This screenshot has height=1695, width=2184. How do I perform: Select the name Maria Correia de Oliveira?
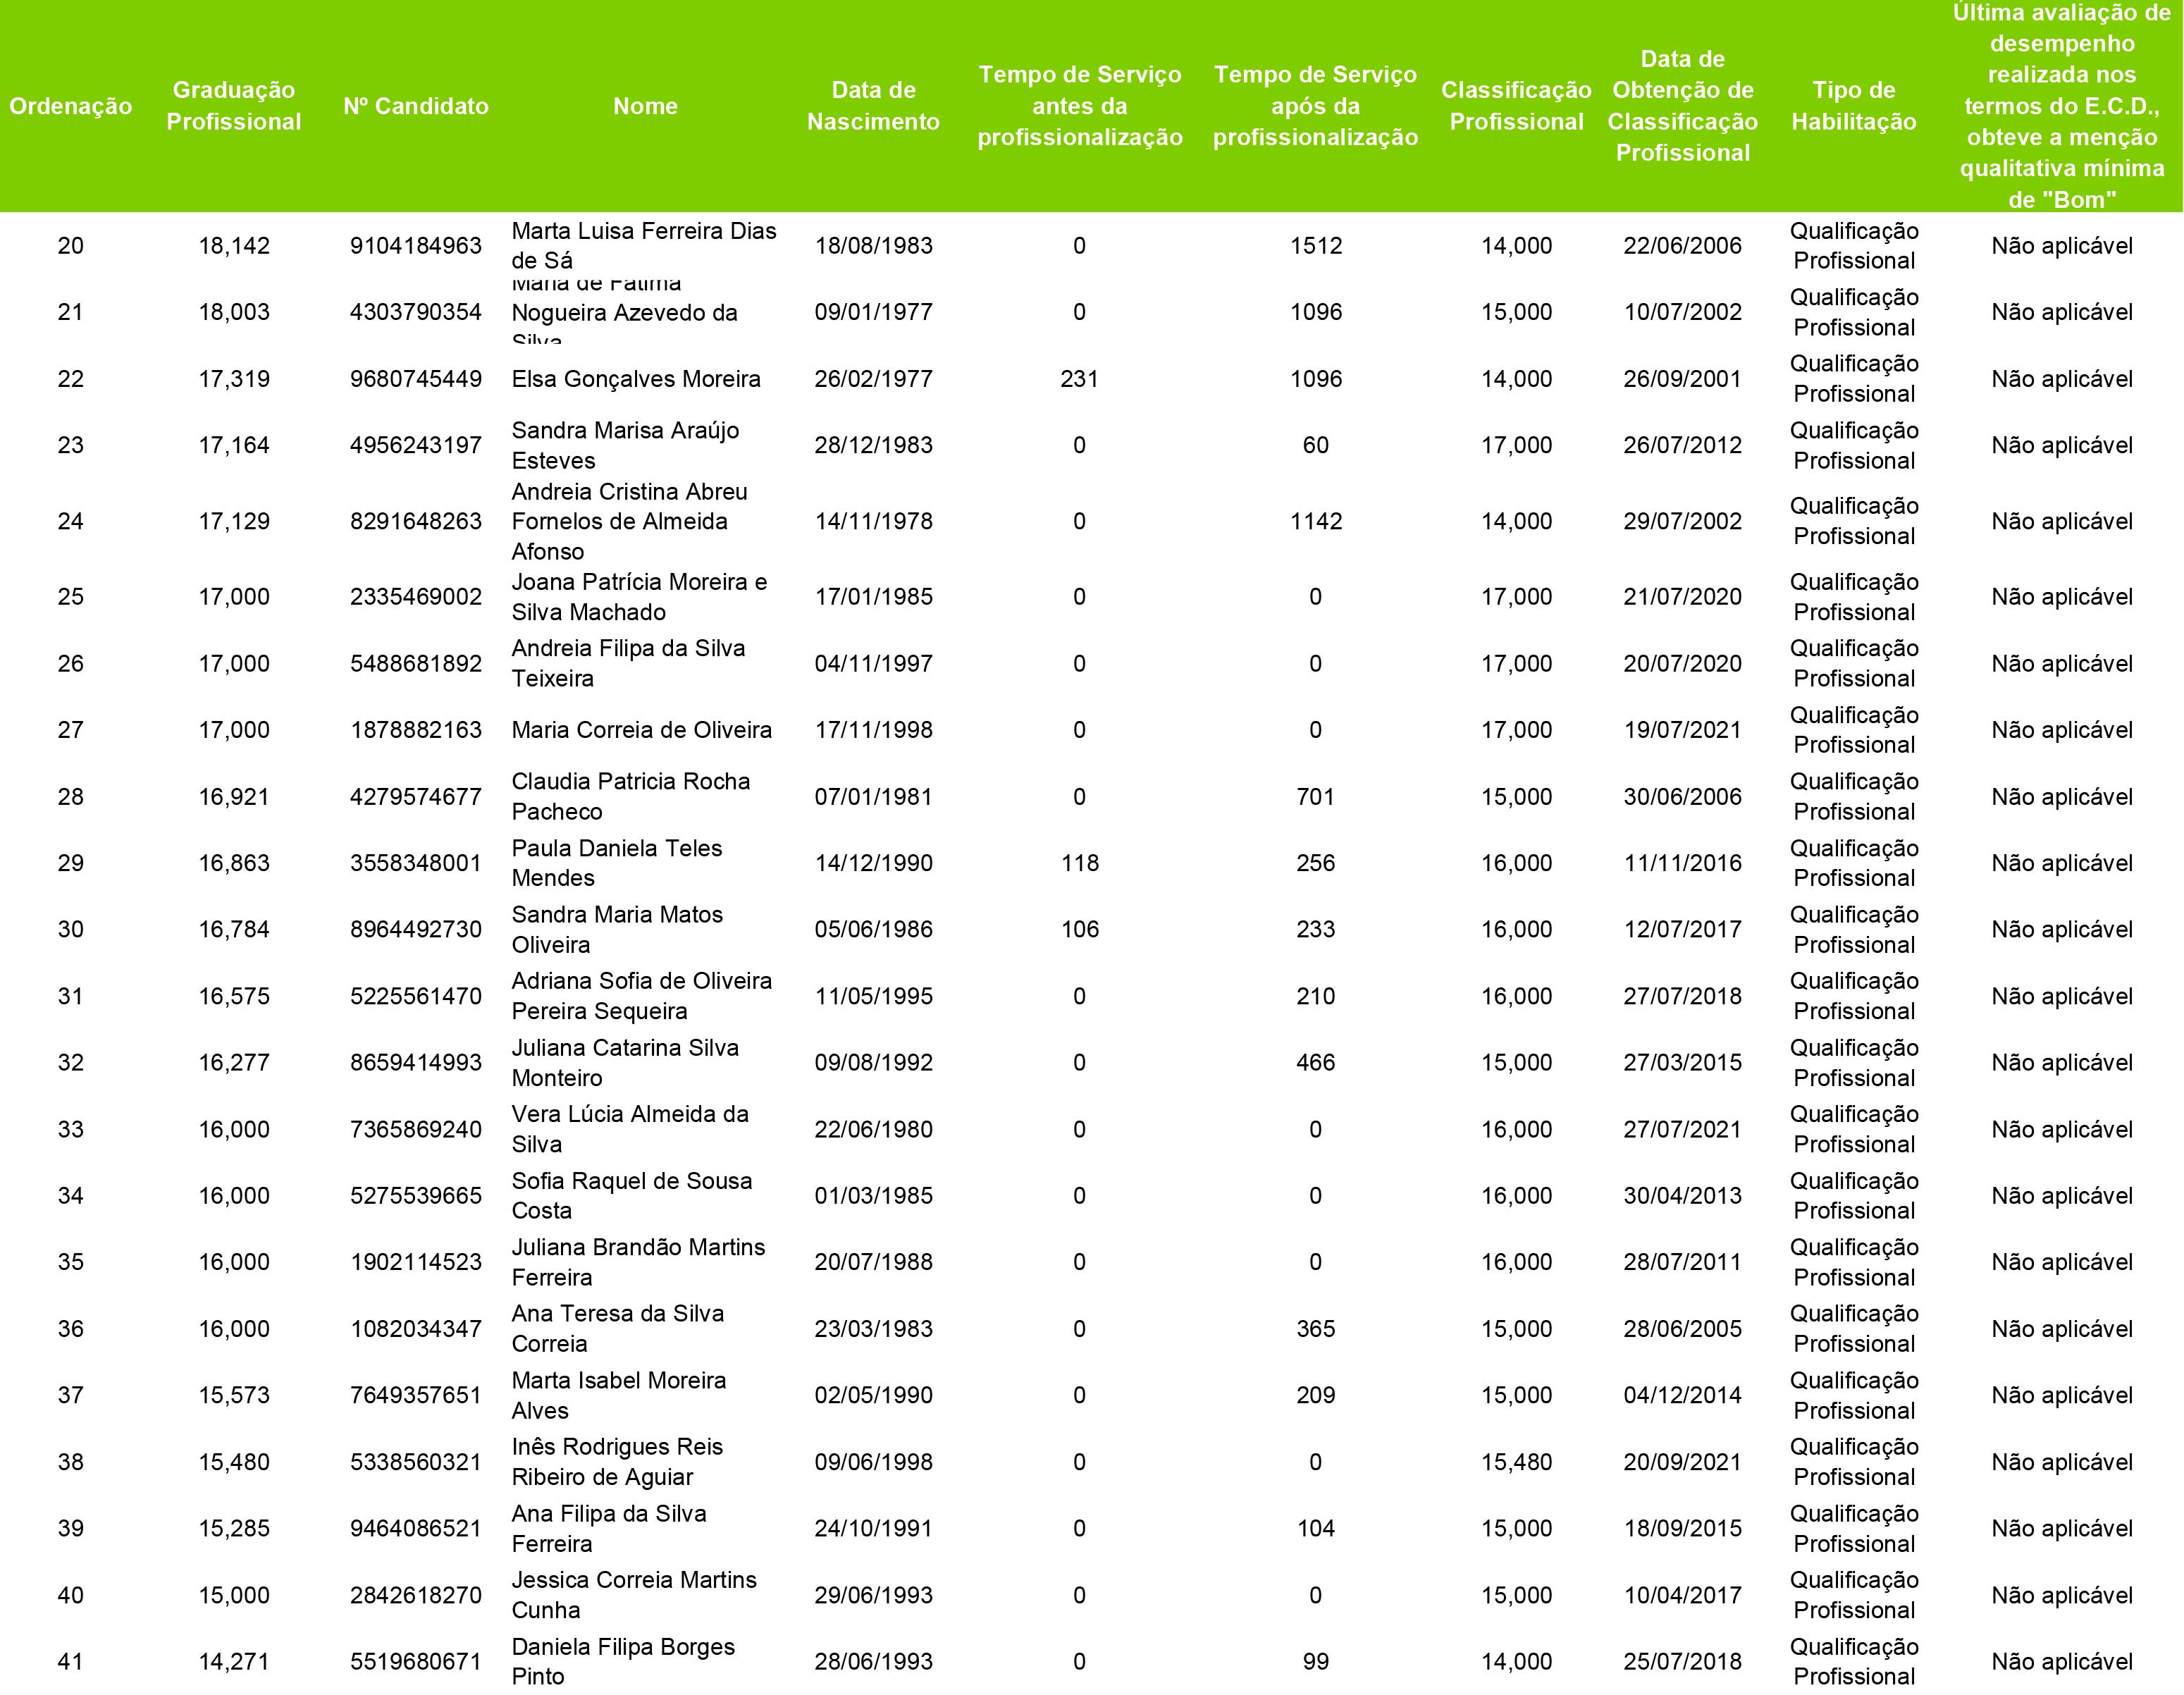point(641,730)
